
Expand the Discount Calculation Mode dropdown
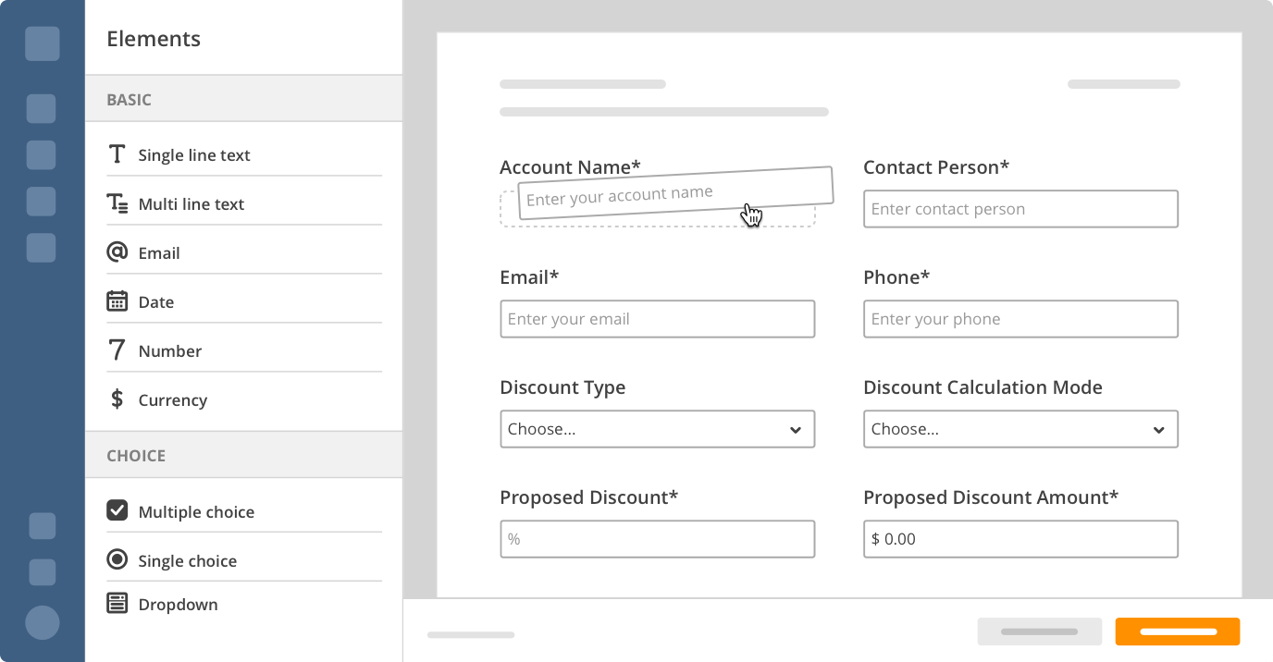pyautogui.click(x=1020, y=429)
